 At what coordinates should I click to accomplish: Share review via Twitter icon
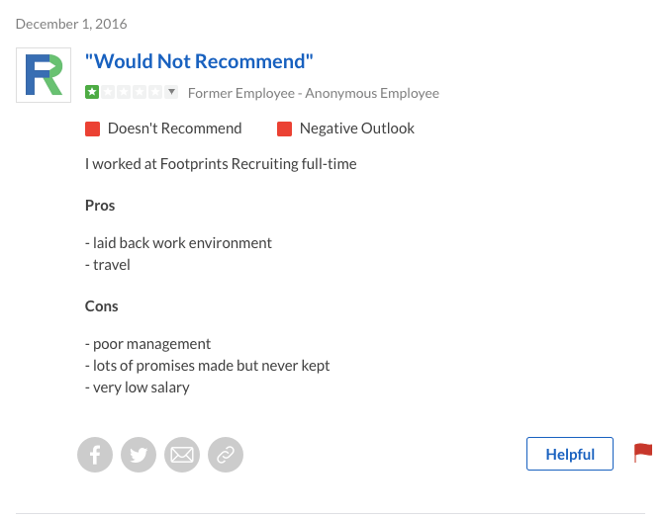coord(139,455)
